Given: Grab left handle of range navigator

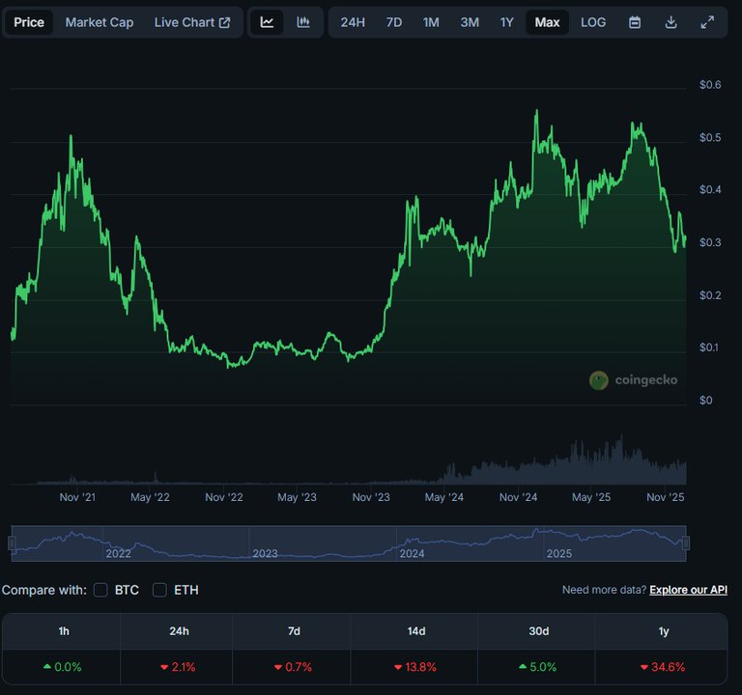Looking at the screenshot, I should click(13, 543).
